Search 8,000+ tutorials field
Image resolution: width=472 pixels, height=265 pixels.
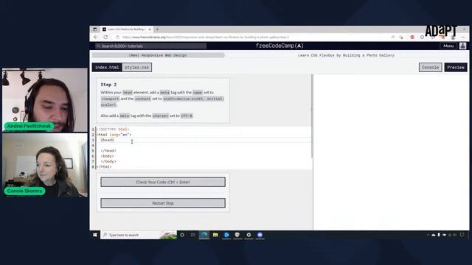150,46
